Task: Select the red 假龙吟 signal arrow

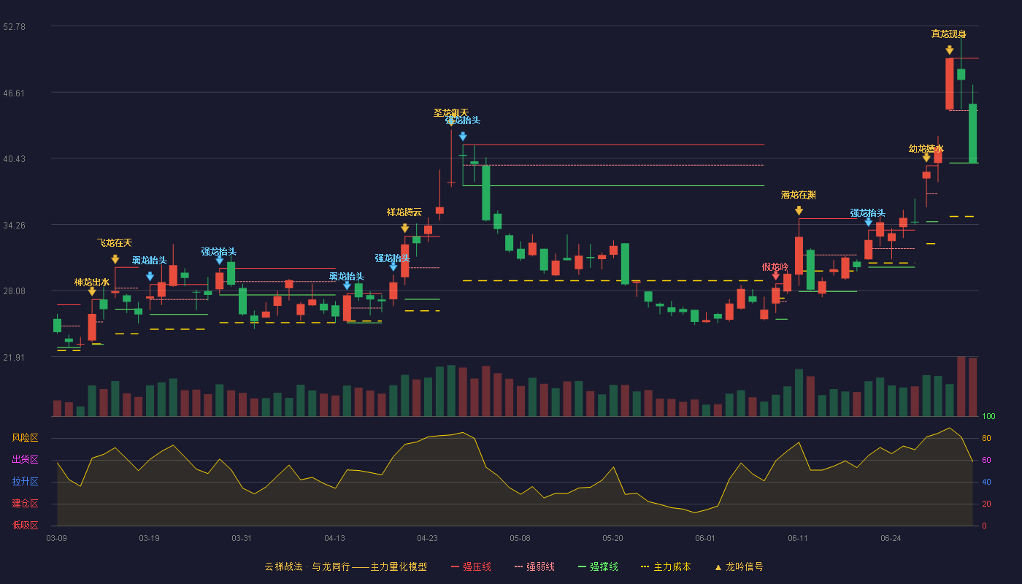Action: click(776, 275)
